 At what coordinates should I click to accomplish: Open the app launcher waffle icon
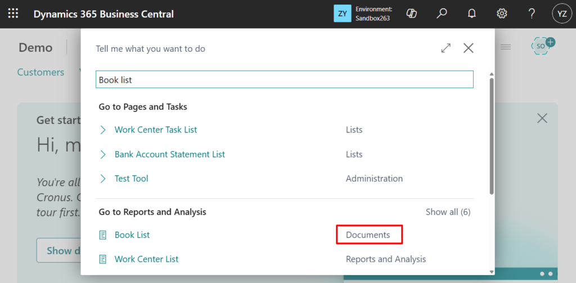[13, 14]
